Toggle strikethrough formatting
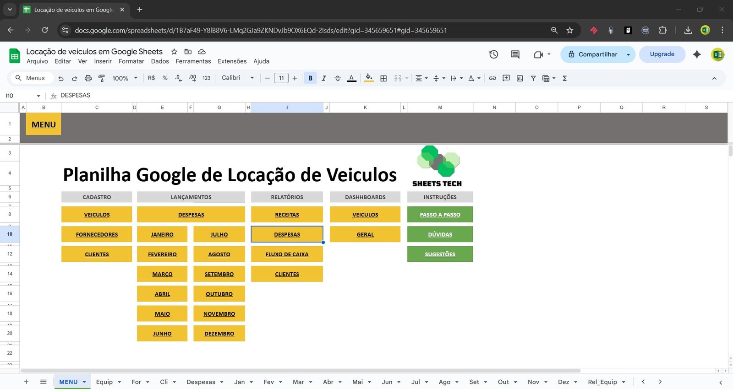The image size is (733, 389). 338,78
